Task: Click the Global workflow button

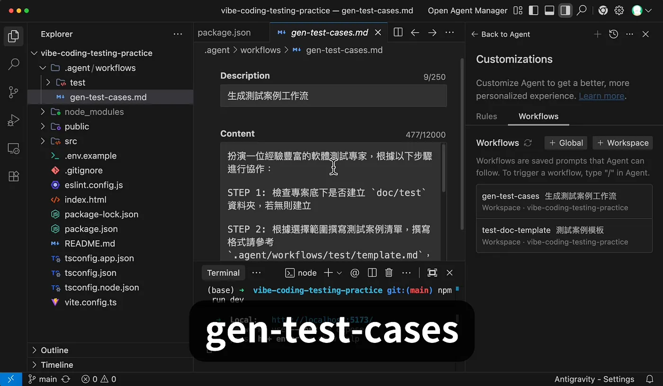Action: (566, 143)
